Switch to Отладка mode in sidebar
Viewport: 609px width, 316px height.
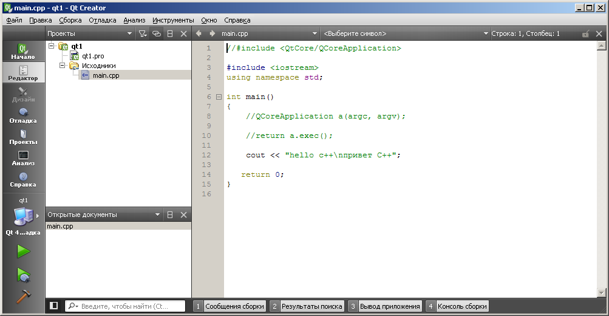pos(23,115)
